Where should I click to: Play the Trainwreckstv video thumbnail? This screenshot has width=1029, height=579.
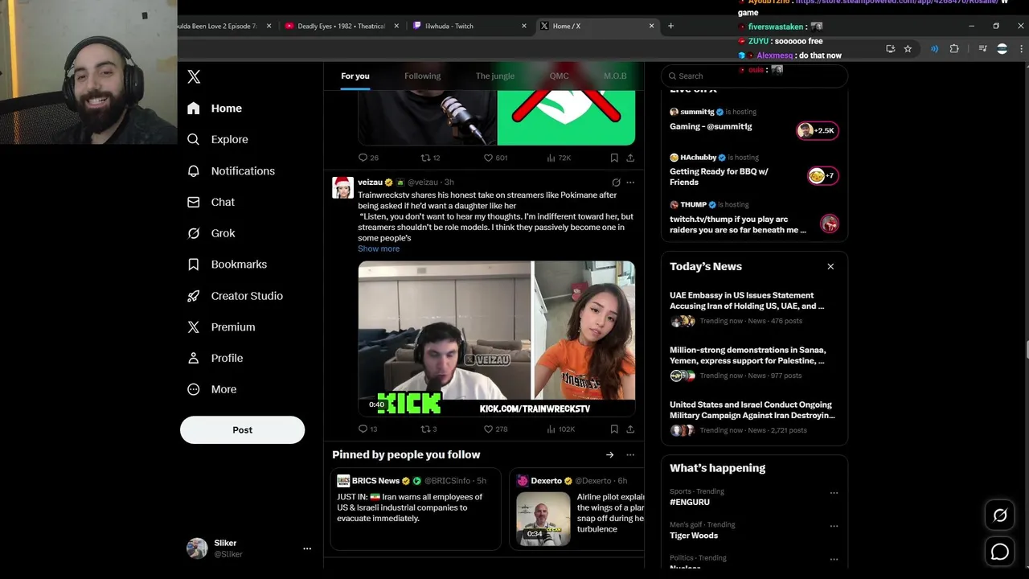point(496,339)
